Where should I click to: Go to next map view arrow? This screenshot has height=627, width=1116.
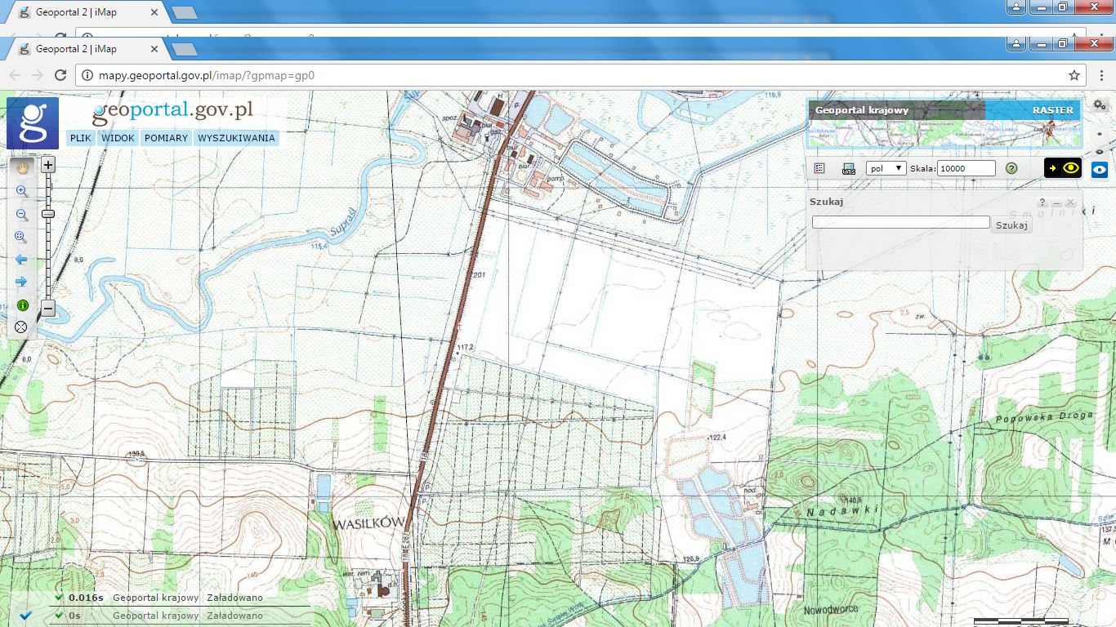pos(22,282)
